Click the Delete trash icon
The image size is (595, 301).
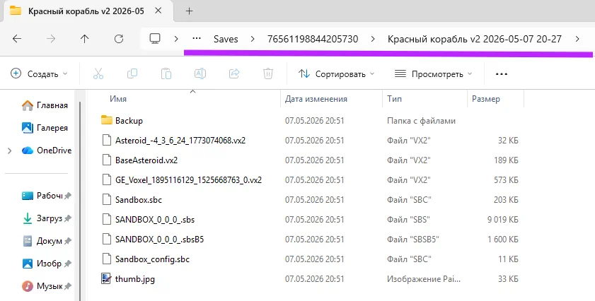(x=268, y=73)
